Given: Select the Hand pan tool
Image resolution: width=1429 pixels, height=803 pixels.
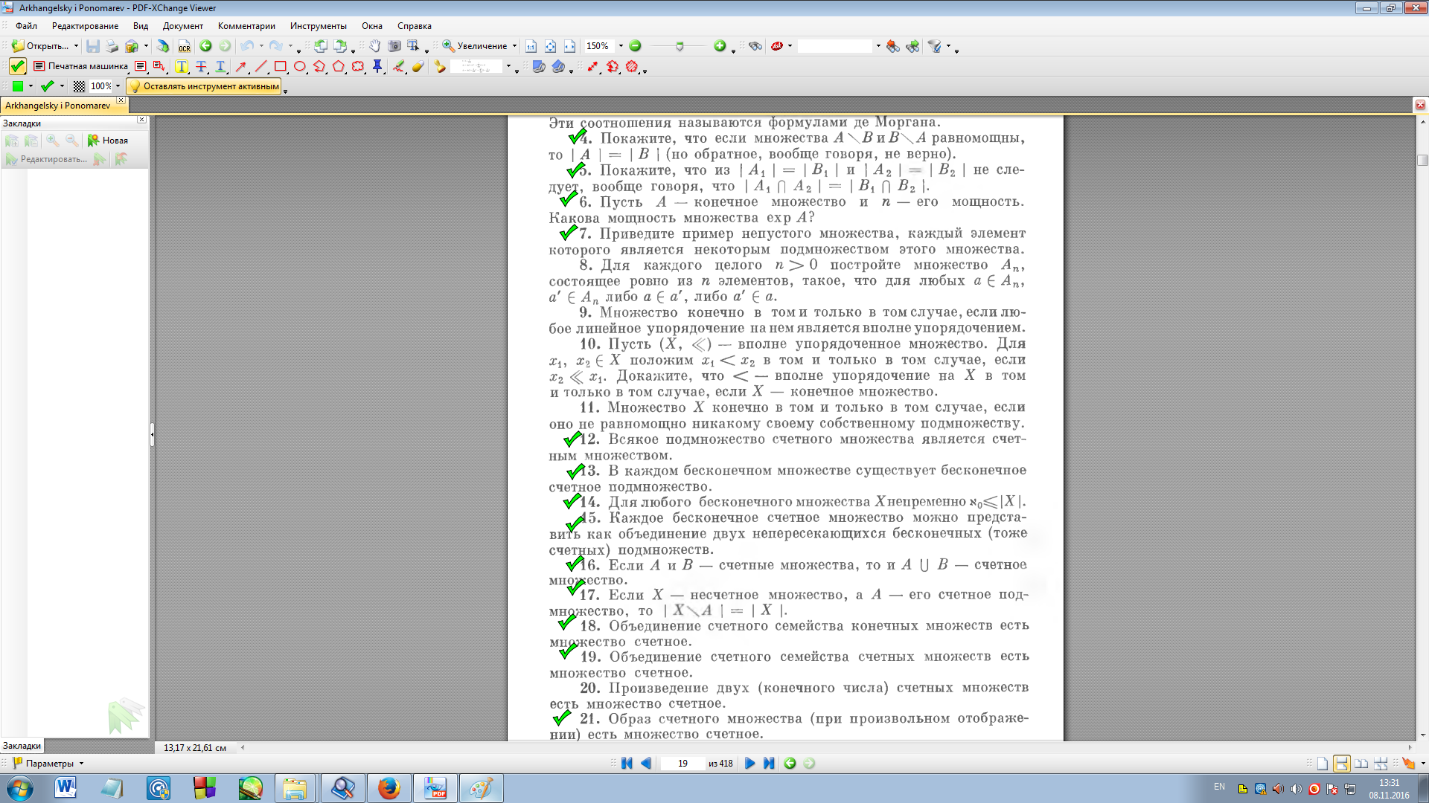Looking at the screenshot, I should tap(375, 46).
